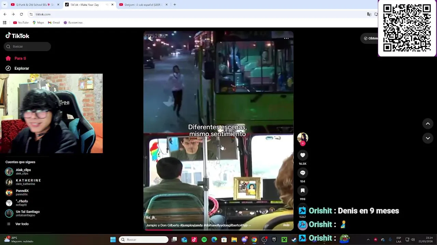The width and height of the screenshot is (437, 245).
Task: Close the G-Funk & Old School tab
Action: coord(58,5)
